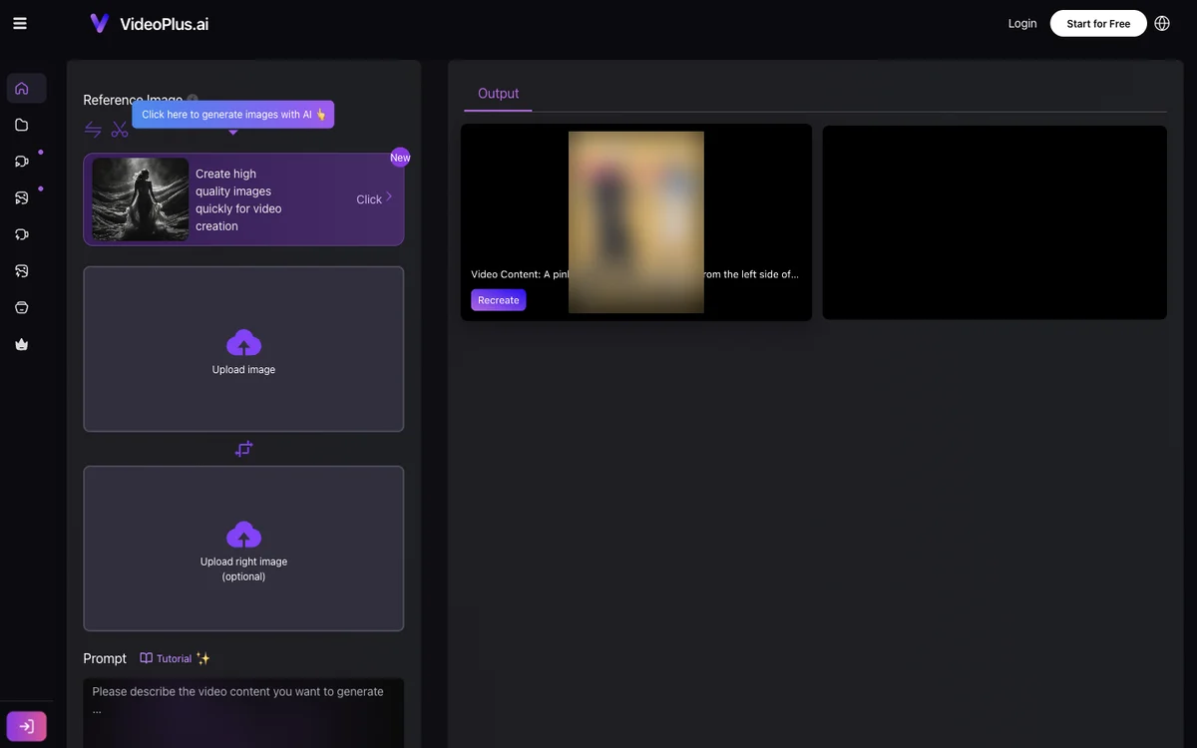Viewport: 1197px width, 748px height.
Task: Click the scissors crop icon
Action: pyautogui.click(x=120, y=130)
